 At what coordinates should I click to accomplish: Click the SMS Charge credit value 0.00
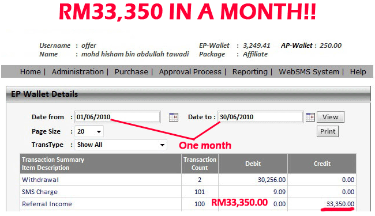[348, 192]
